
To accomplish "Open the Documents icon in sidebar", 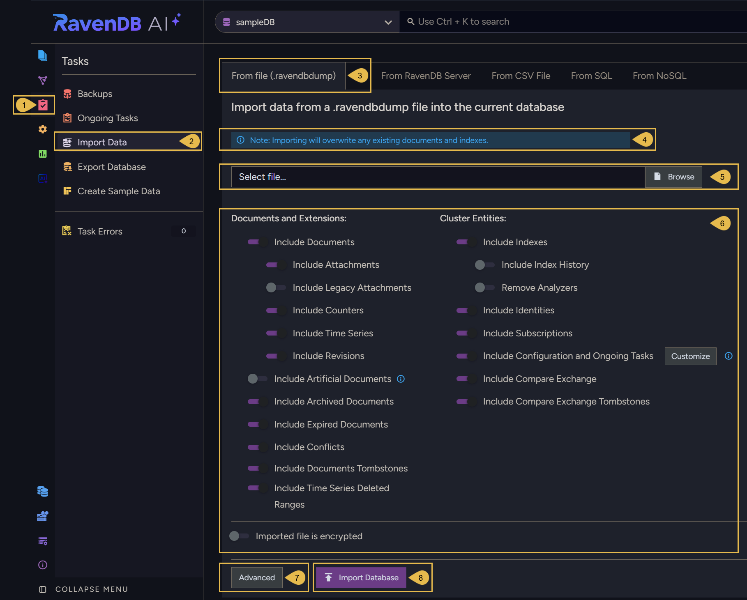I will pyautogui.click(x=42, y=55).
